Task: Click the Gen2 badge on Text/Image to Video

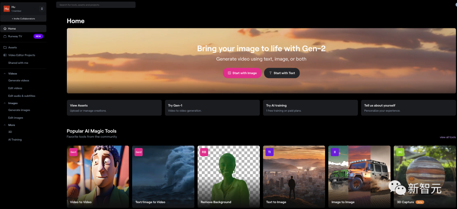Action: (x=138, y=152)
